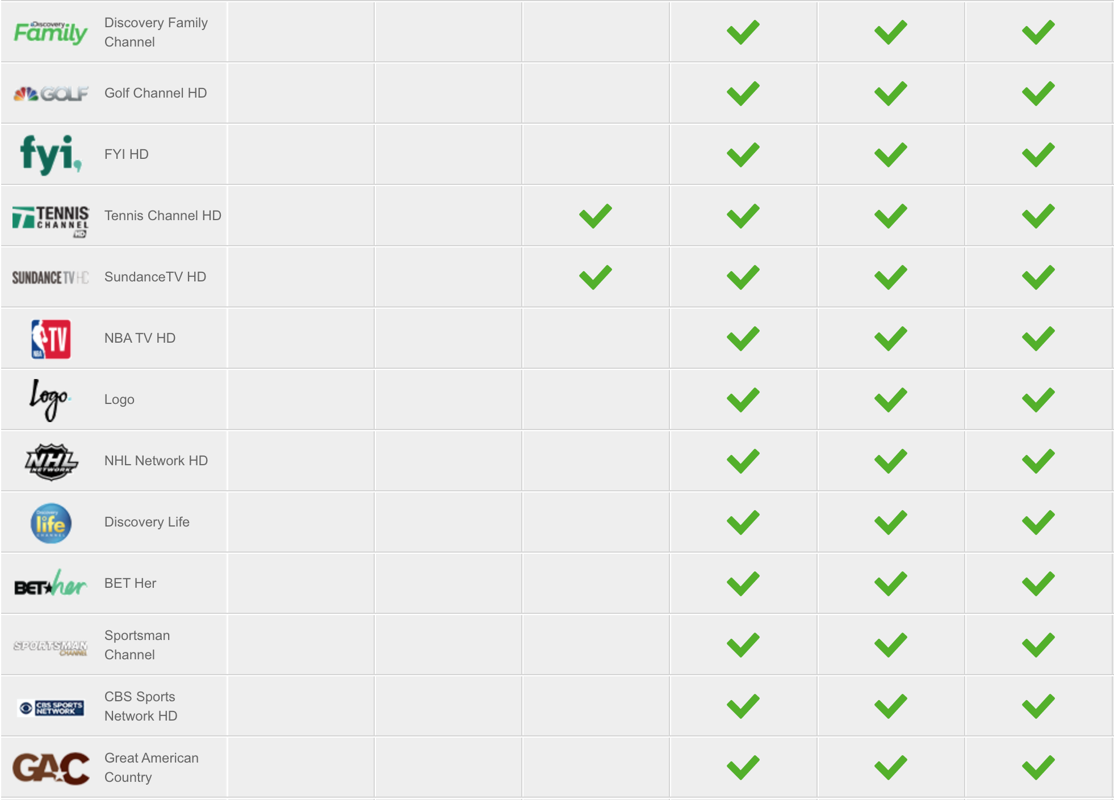
Task: Click the Discovery Family channel logo
Action: pyautogui.click(x=51, y=32)
